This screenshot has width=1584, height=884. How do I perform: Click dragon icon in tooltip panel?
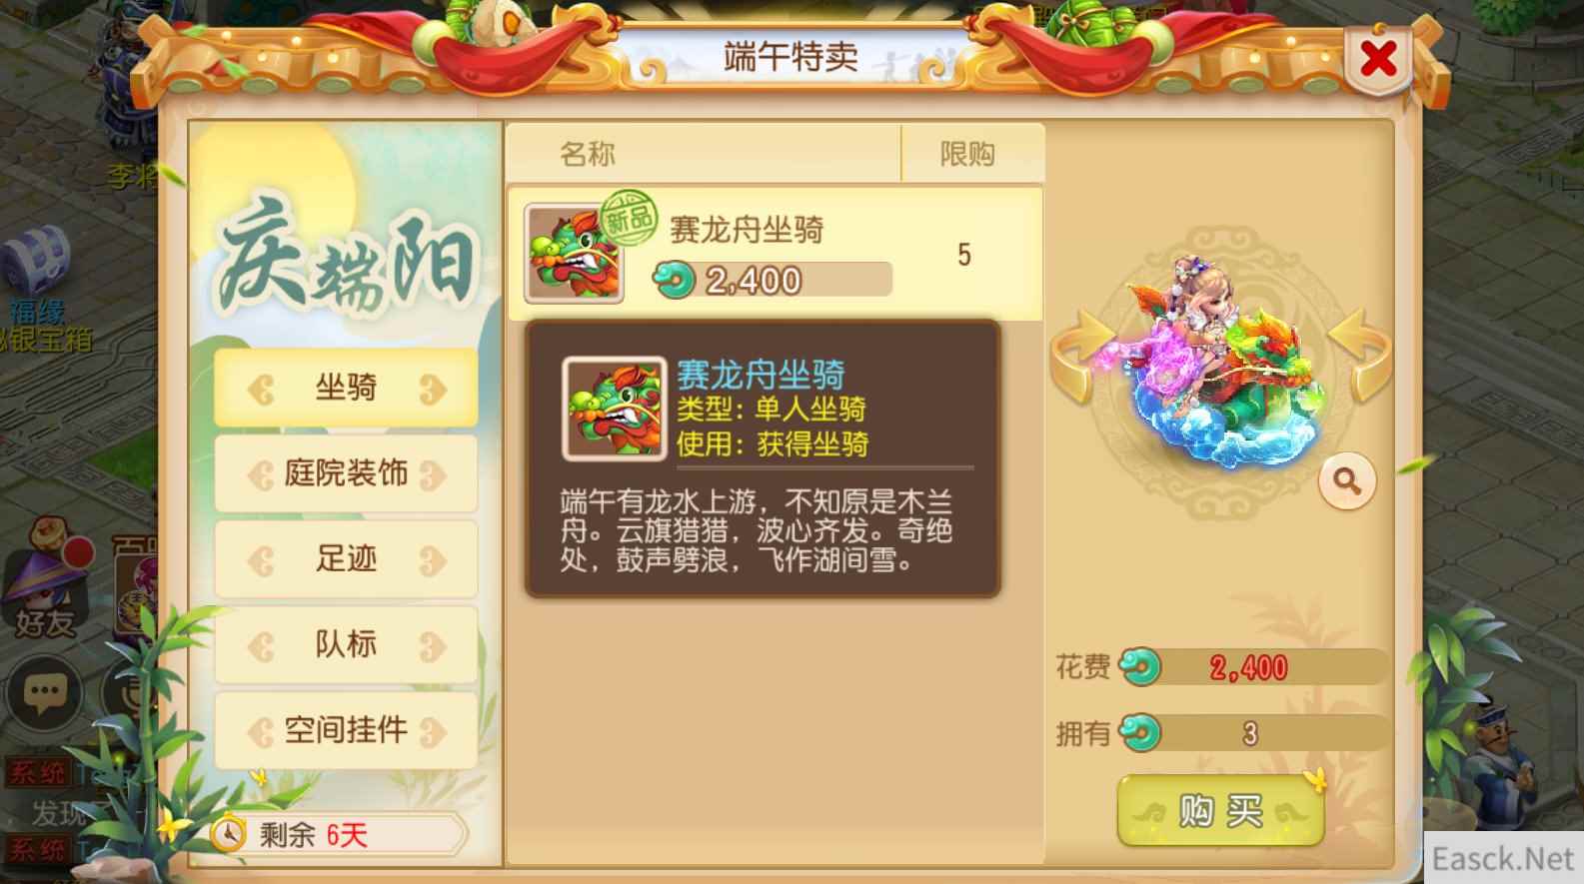pyautogui.click(x=615, y=409)
